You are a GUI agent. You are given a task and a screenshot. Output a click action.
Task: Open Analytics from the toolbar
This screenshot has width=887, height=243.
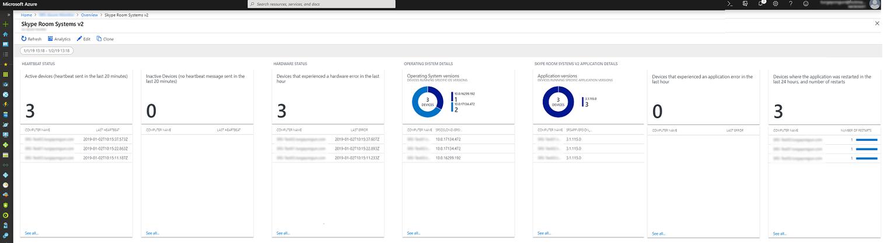coord(59,39)
